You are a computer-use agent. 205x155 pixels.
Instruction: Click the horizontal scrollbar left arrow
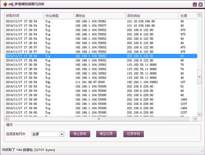pyautogui.click(x=7, y=119)
